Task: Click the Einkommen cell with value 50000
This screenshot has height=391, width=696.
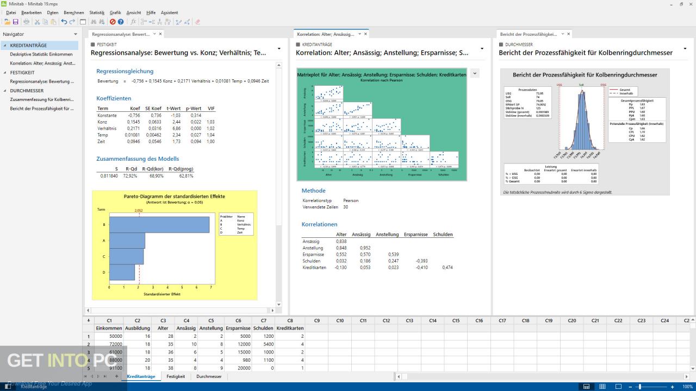Action: [x=109, y=336]
